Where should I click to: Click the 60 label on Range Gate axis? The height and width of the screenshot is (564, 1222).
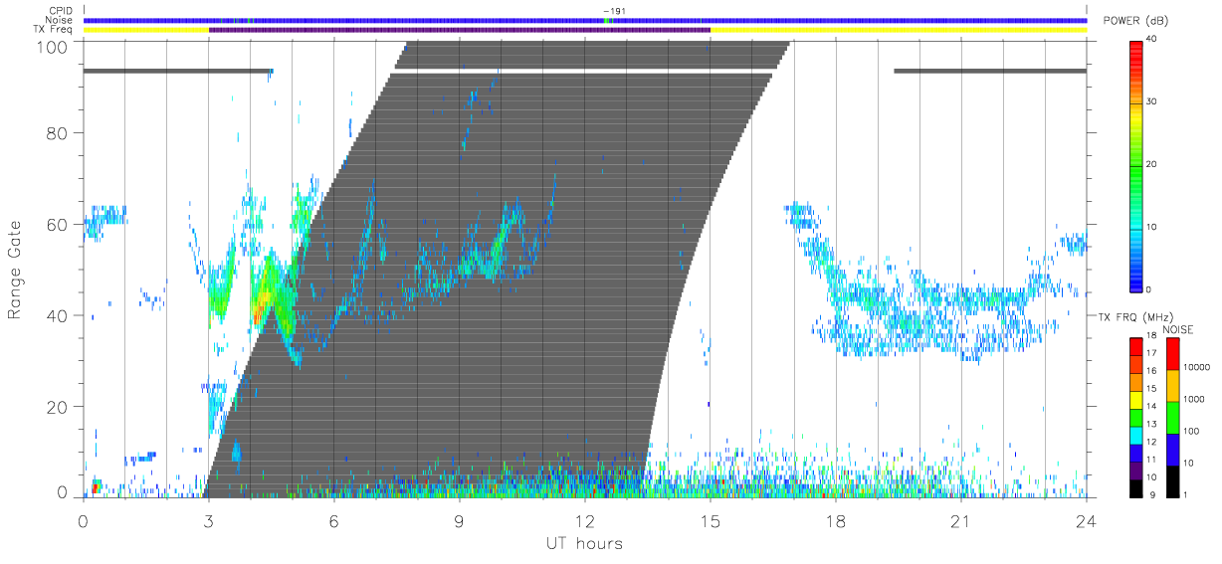click(57, 224)
